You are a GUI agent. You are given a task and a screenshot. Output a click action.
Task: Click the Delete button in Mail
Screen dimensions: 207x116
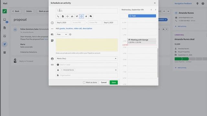pos(29,11)
